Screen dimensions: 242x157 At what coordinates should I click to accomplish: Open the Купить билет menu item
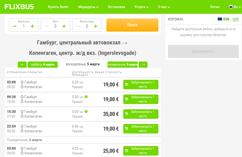click(x=58, y=7)
